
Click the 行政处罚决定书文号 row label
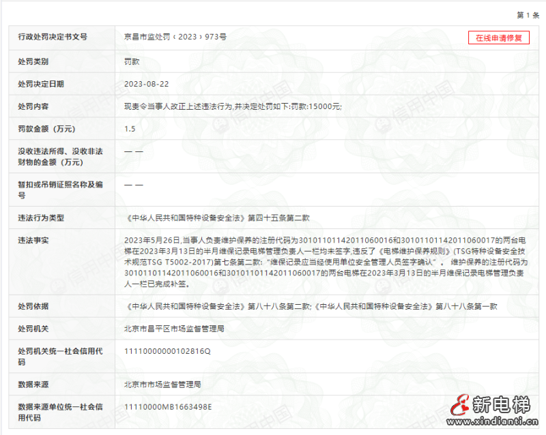(x=53, y=37)
